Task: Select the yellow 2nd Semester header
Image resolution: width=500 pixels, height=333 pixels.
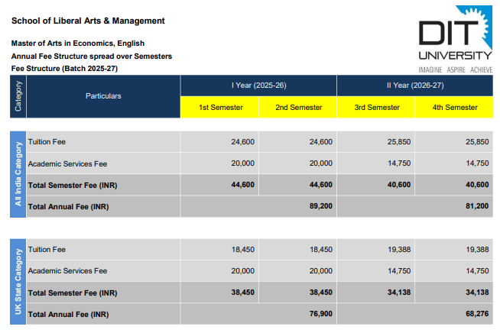Action: click(x=297, y=108)
